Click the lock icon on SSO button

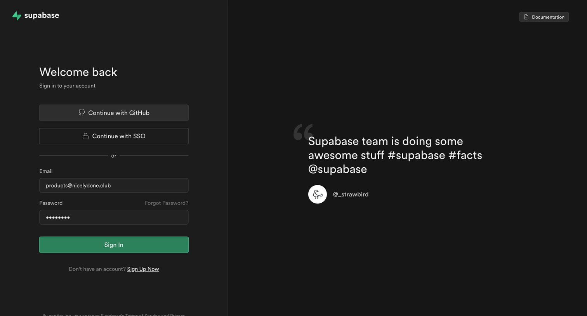(x=85, y=136)
